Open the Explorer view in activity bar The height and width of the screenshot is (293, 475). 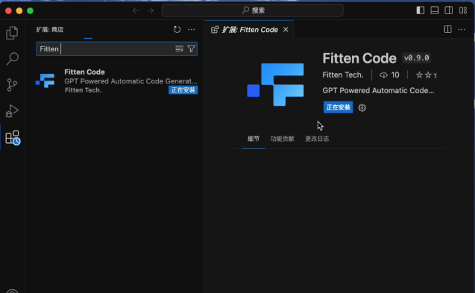click(12, 33)
